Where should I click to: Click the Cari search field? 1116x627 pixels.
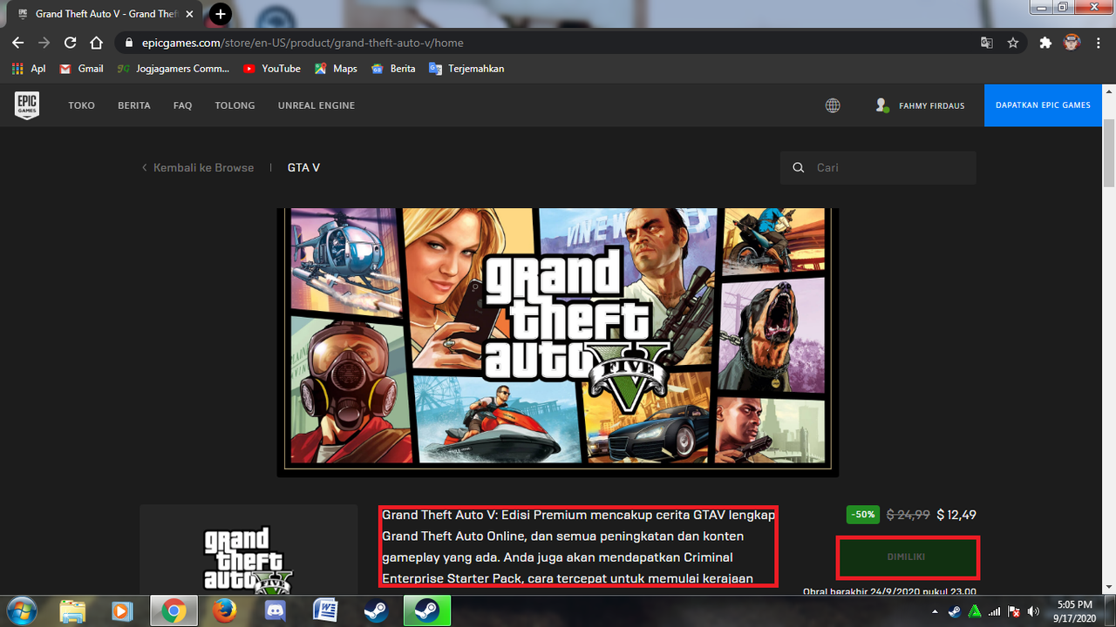click(878, 167)
